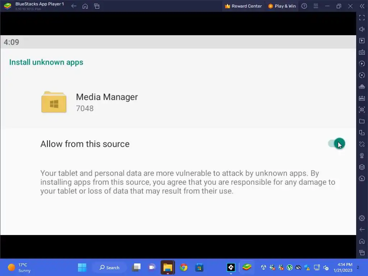Click the sidebar back arrow
The height and width of the screenshot is (276, 368).
[x=362, y=230]
